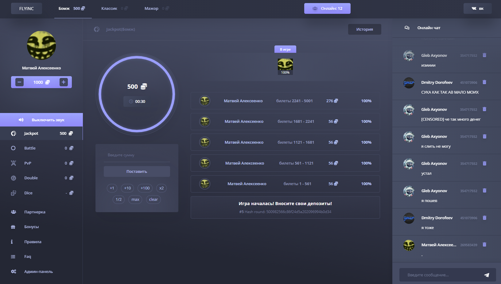The height and width of the screenshot is (284, 501).
Task: Add +100 to the bet amount
Action: pyautogui.click(x=145, y=188)
